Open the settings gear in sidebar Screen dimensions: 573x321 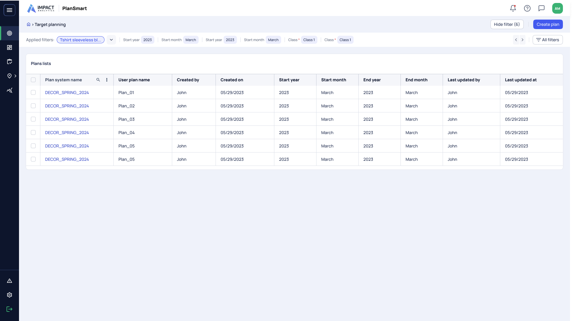point(10,295)
